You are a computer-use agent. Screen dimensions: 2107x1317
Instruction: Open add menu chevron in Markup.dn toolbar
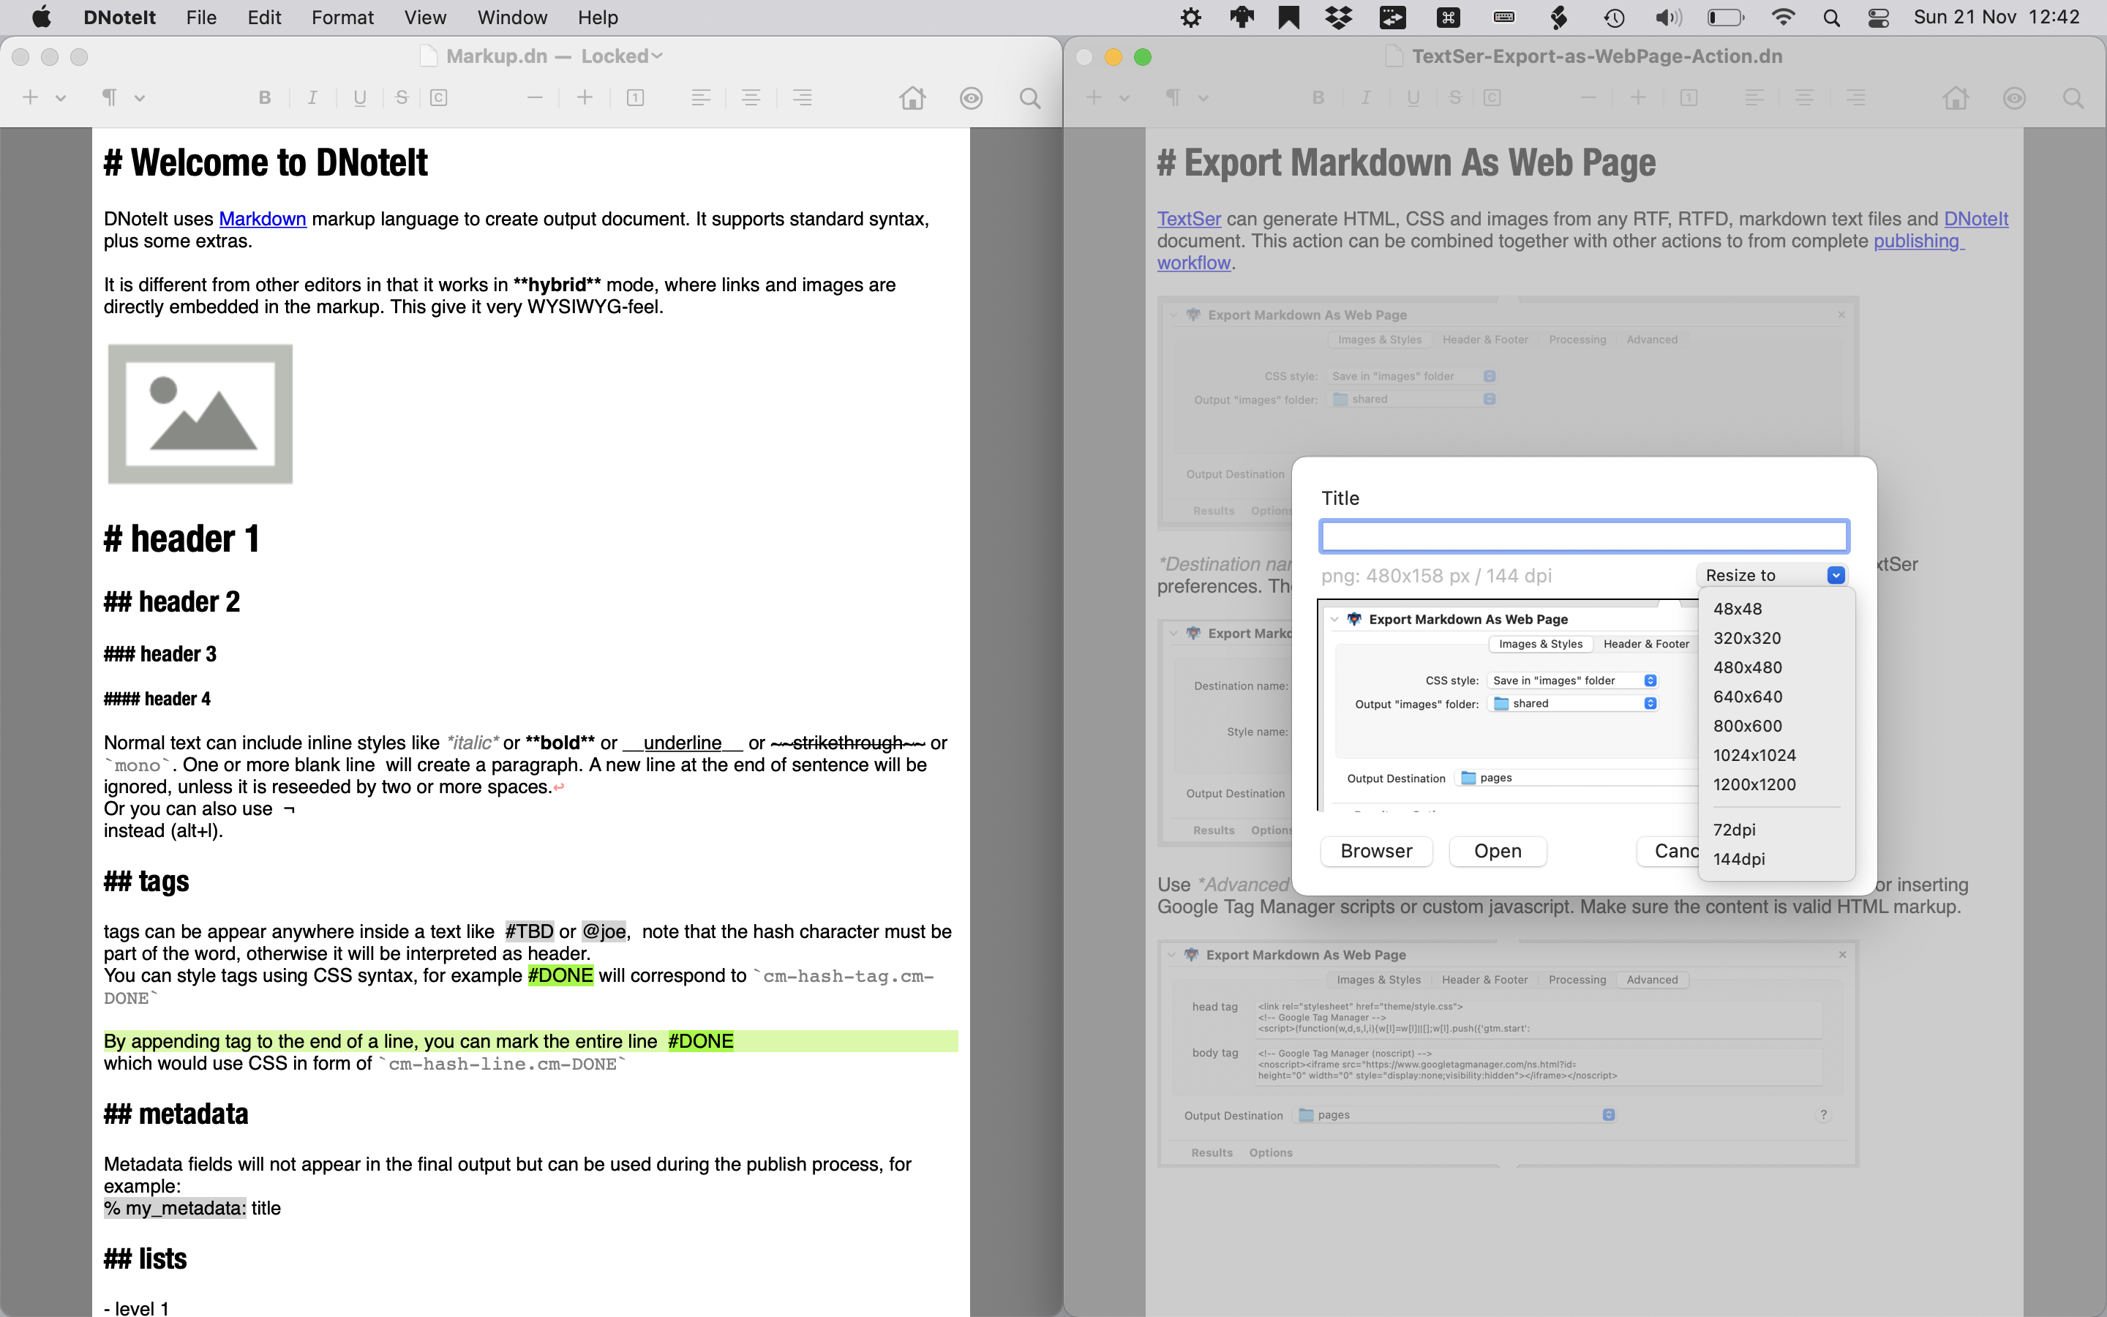pos(61,99)
